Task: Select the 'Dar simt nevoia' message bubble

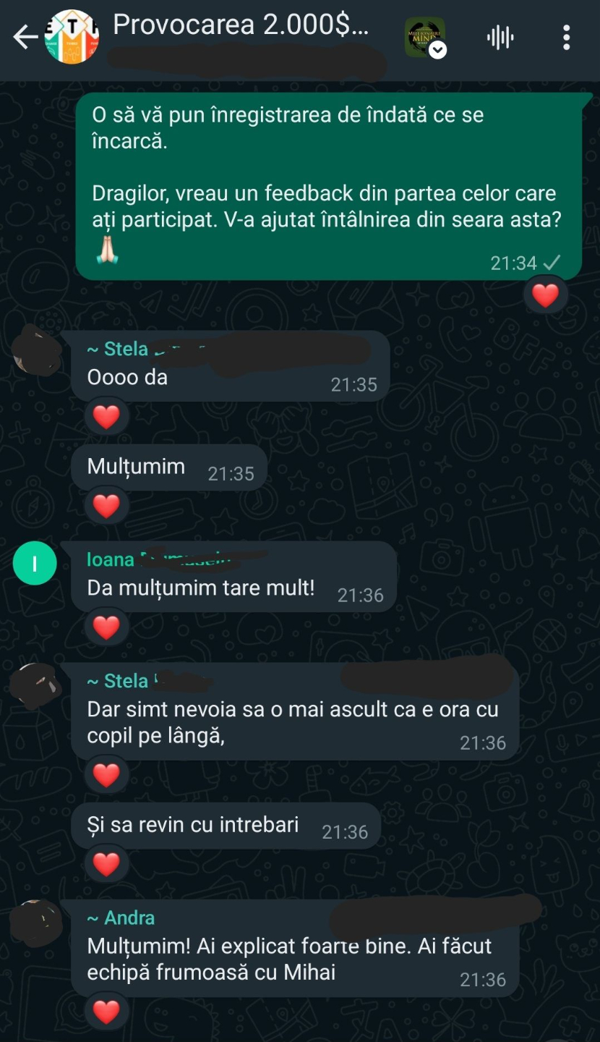Action: (x=295, y=711)
